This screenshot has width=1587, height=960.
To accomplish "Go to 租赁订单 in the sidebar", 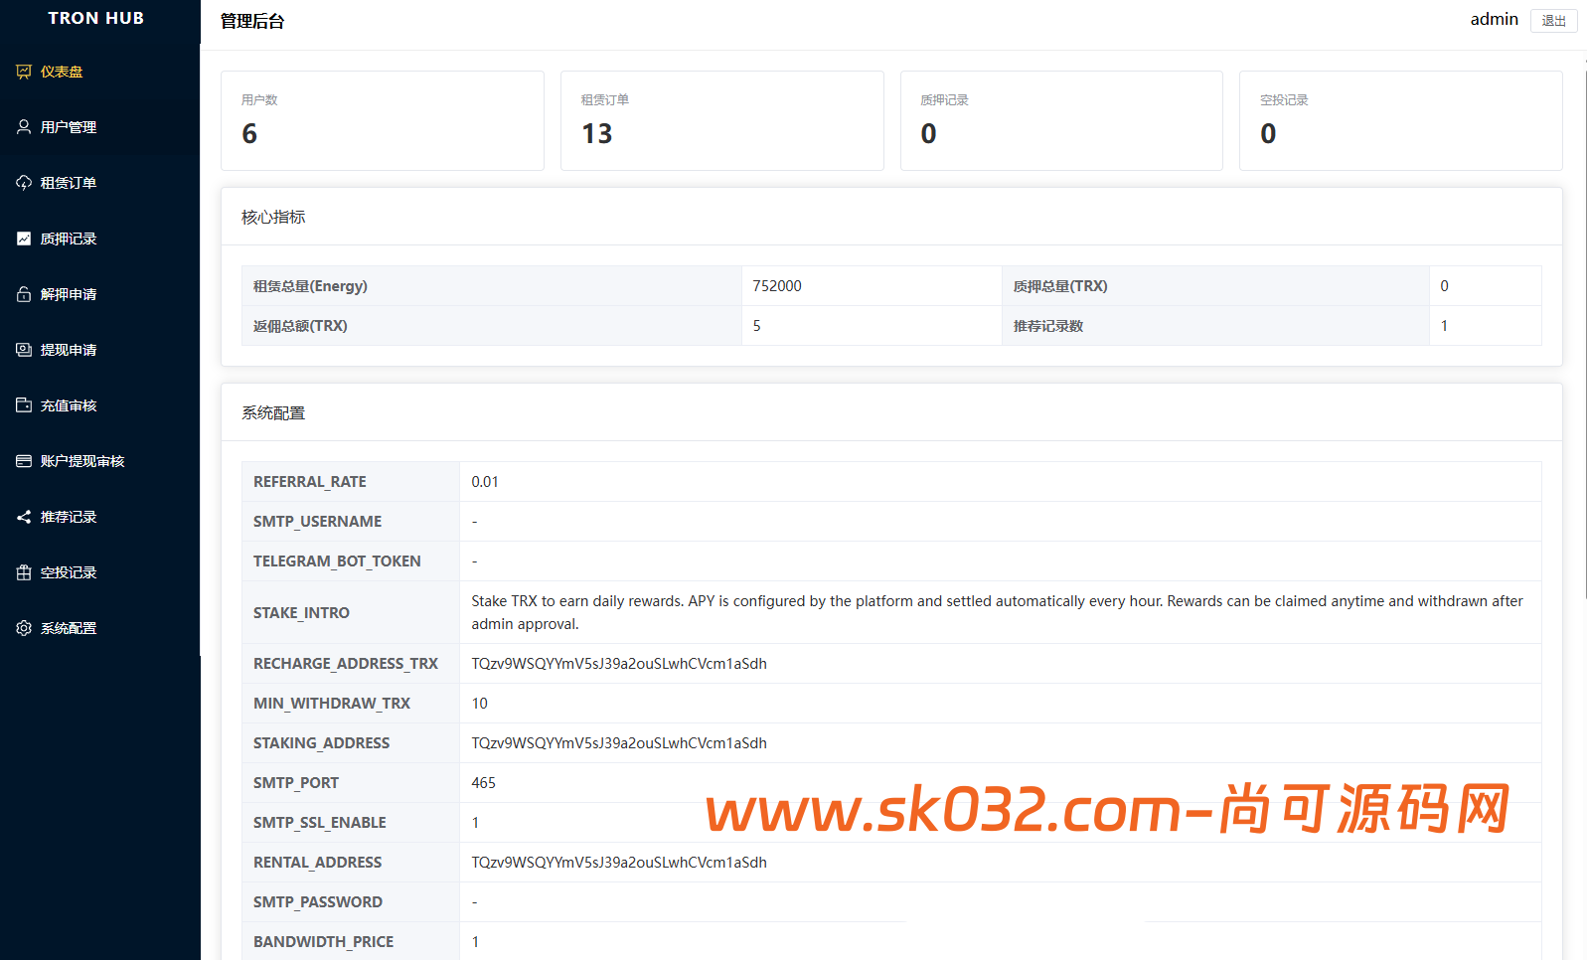I will [99, 183].
